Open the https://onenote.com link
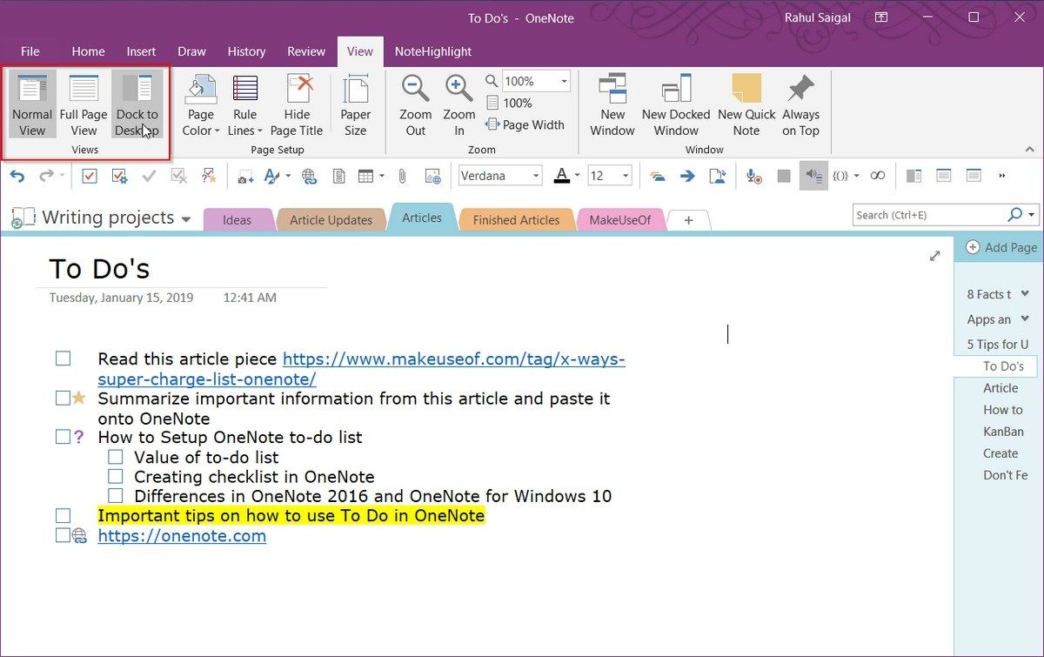Screen dimensions: 1044x657 coord(182,535)
